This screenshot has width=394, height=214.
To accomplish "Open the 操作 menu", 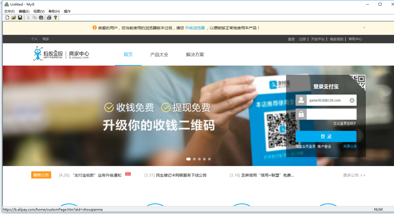I will click(x=67, y=11).
